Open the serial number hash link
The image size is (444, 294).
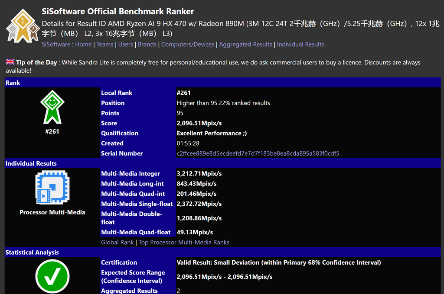click(258, 153)
